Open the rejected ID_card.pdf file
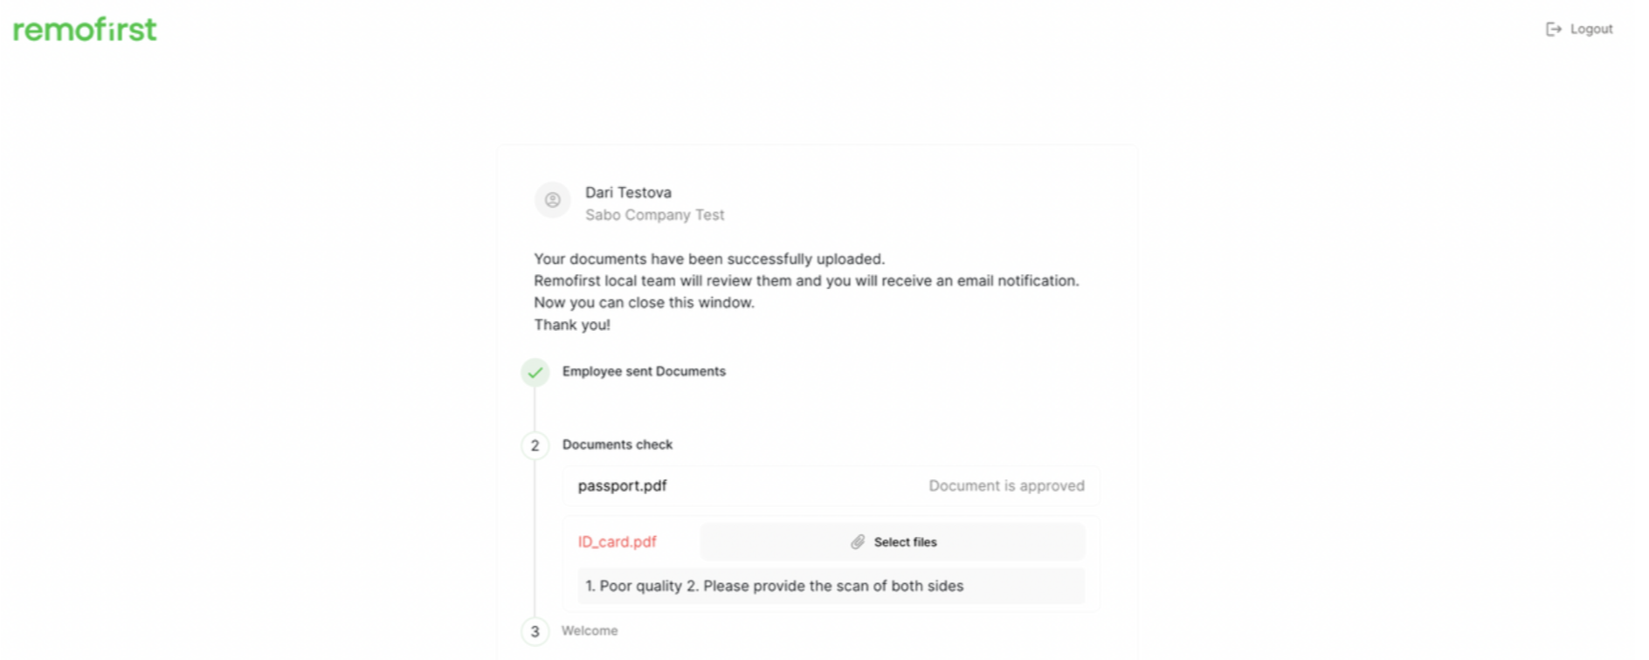The width and height of the screenshot is (1649, 660). (617, 542)
